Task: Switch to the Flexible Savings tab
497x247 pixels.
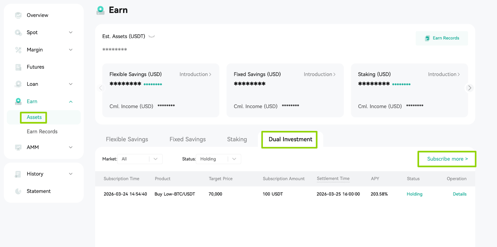Action: tap(127, 139)
